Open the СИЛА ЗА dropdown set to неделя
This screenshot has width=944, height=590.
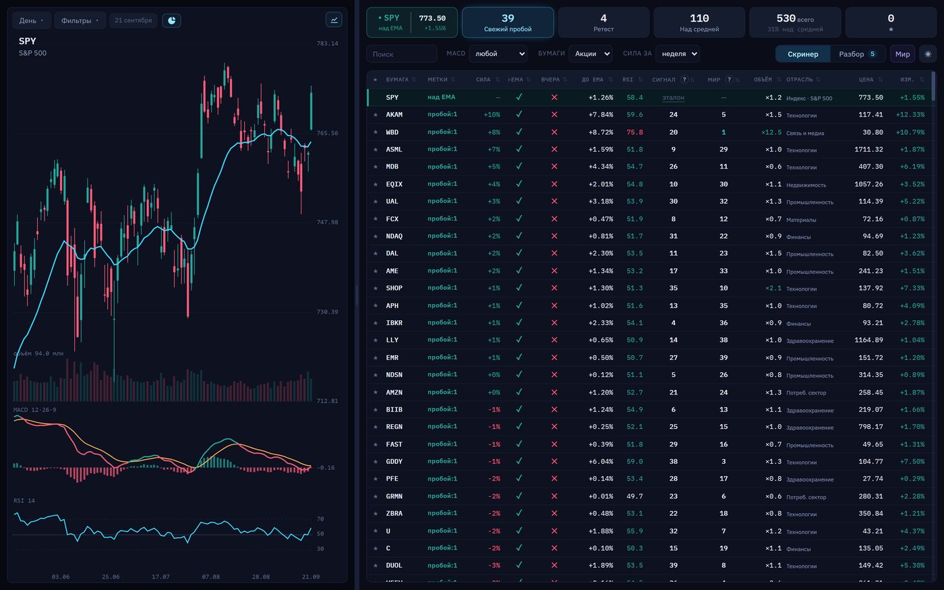pyautogui.click(x=678, y=54)
